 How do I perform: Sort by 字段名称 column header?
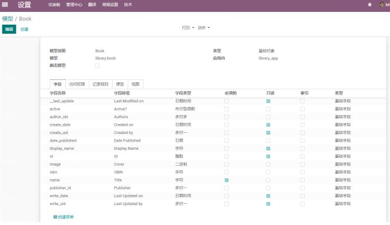point(58,93)
